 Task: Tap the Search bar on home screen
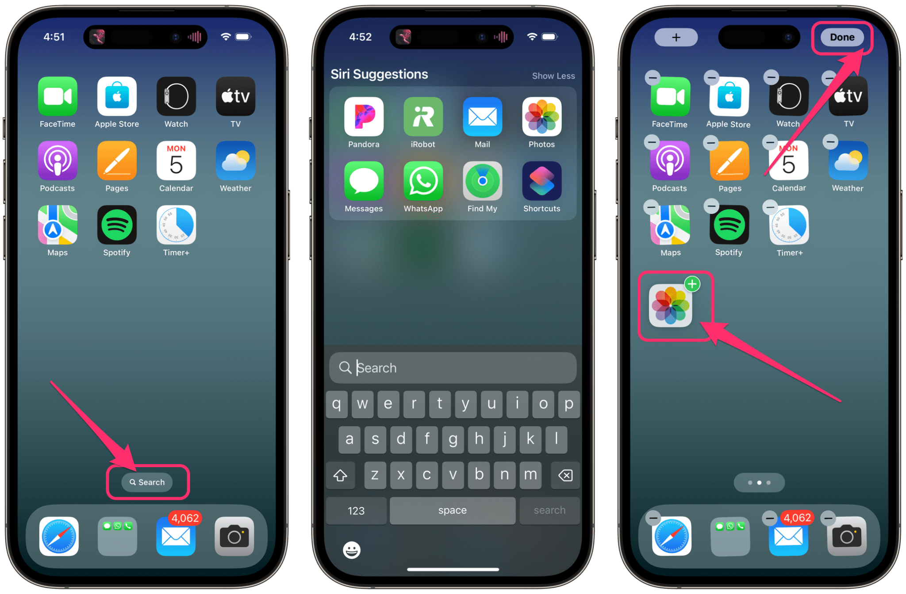tap(145, 482)
